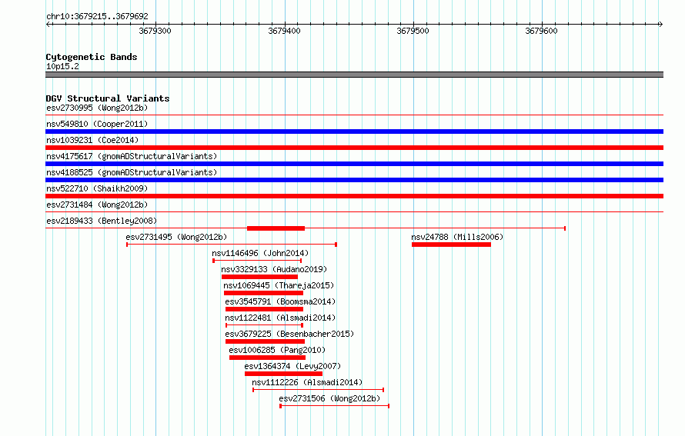Image resolution: width=685 pixels, height=436 pixels.
Task: Click the Cytogenetic Bands track title
Action: click(x=92, y=57)
